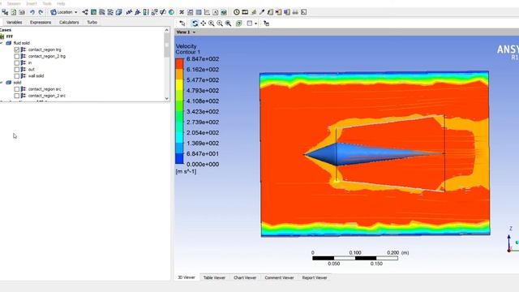The height and width of the screenshot is (292, 519).
Task: Select the FFF case in the tree
Action: (x=10, y=36)
